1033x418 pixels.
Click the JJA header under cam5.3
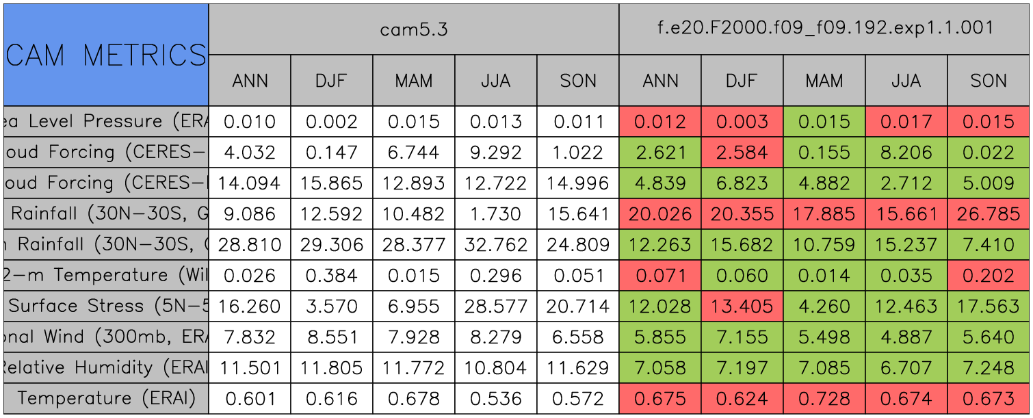(495, 81)
